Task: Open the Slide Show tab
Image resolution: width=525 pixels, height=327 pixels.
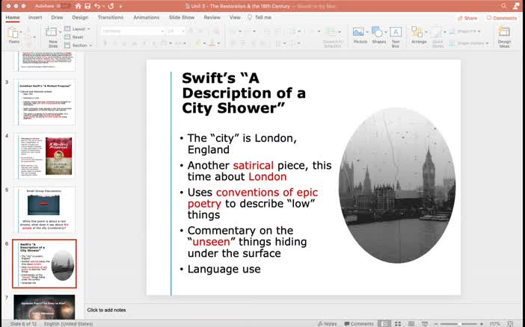Action: point(182,17)
